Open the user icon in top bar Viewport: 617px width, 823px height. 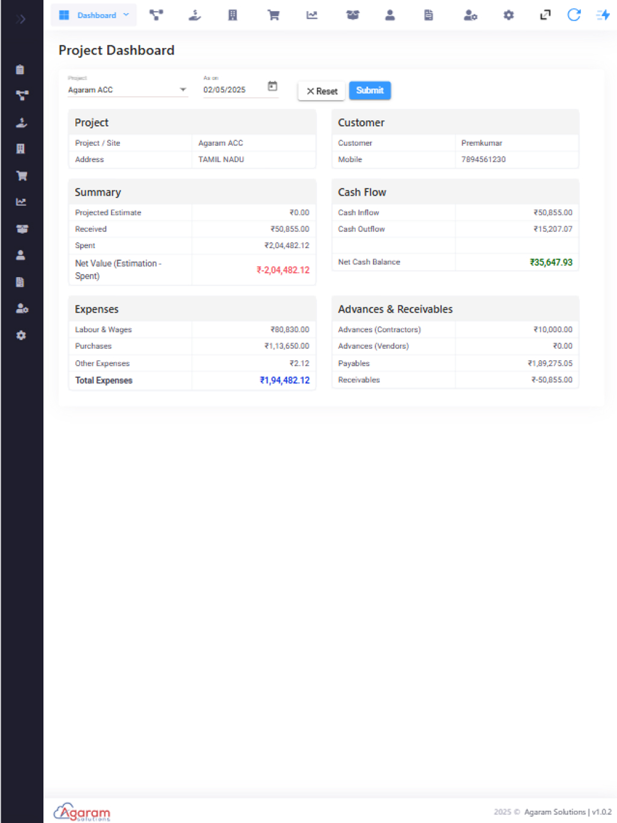click(x=390, y=15)
